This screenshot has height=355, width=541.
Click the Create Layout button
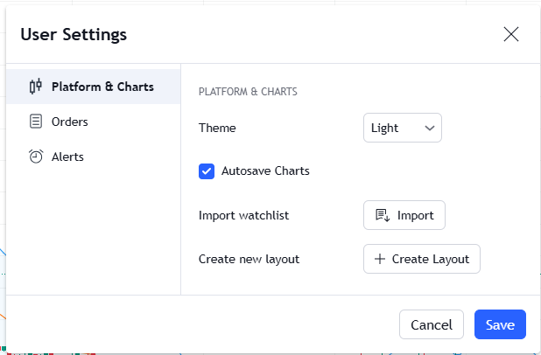422,259
